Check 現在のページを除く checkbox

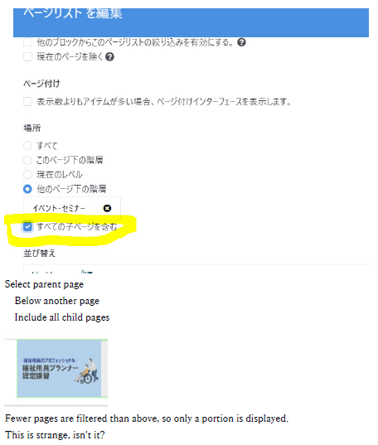tap(27, 56)
